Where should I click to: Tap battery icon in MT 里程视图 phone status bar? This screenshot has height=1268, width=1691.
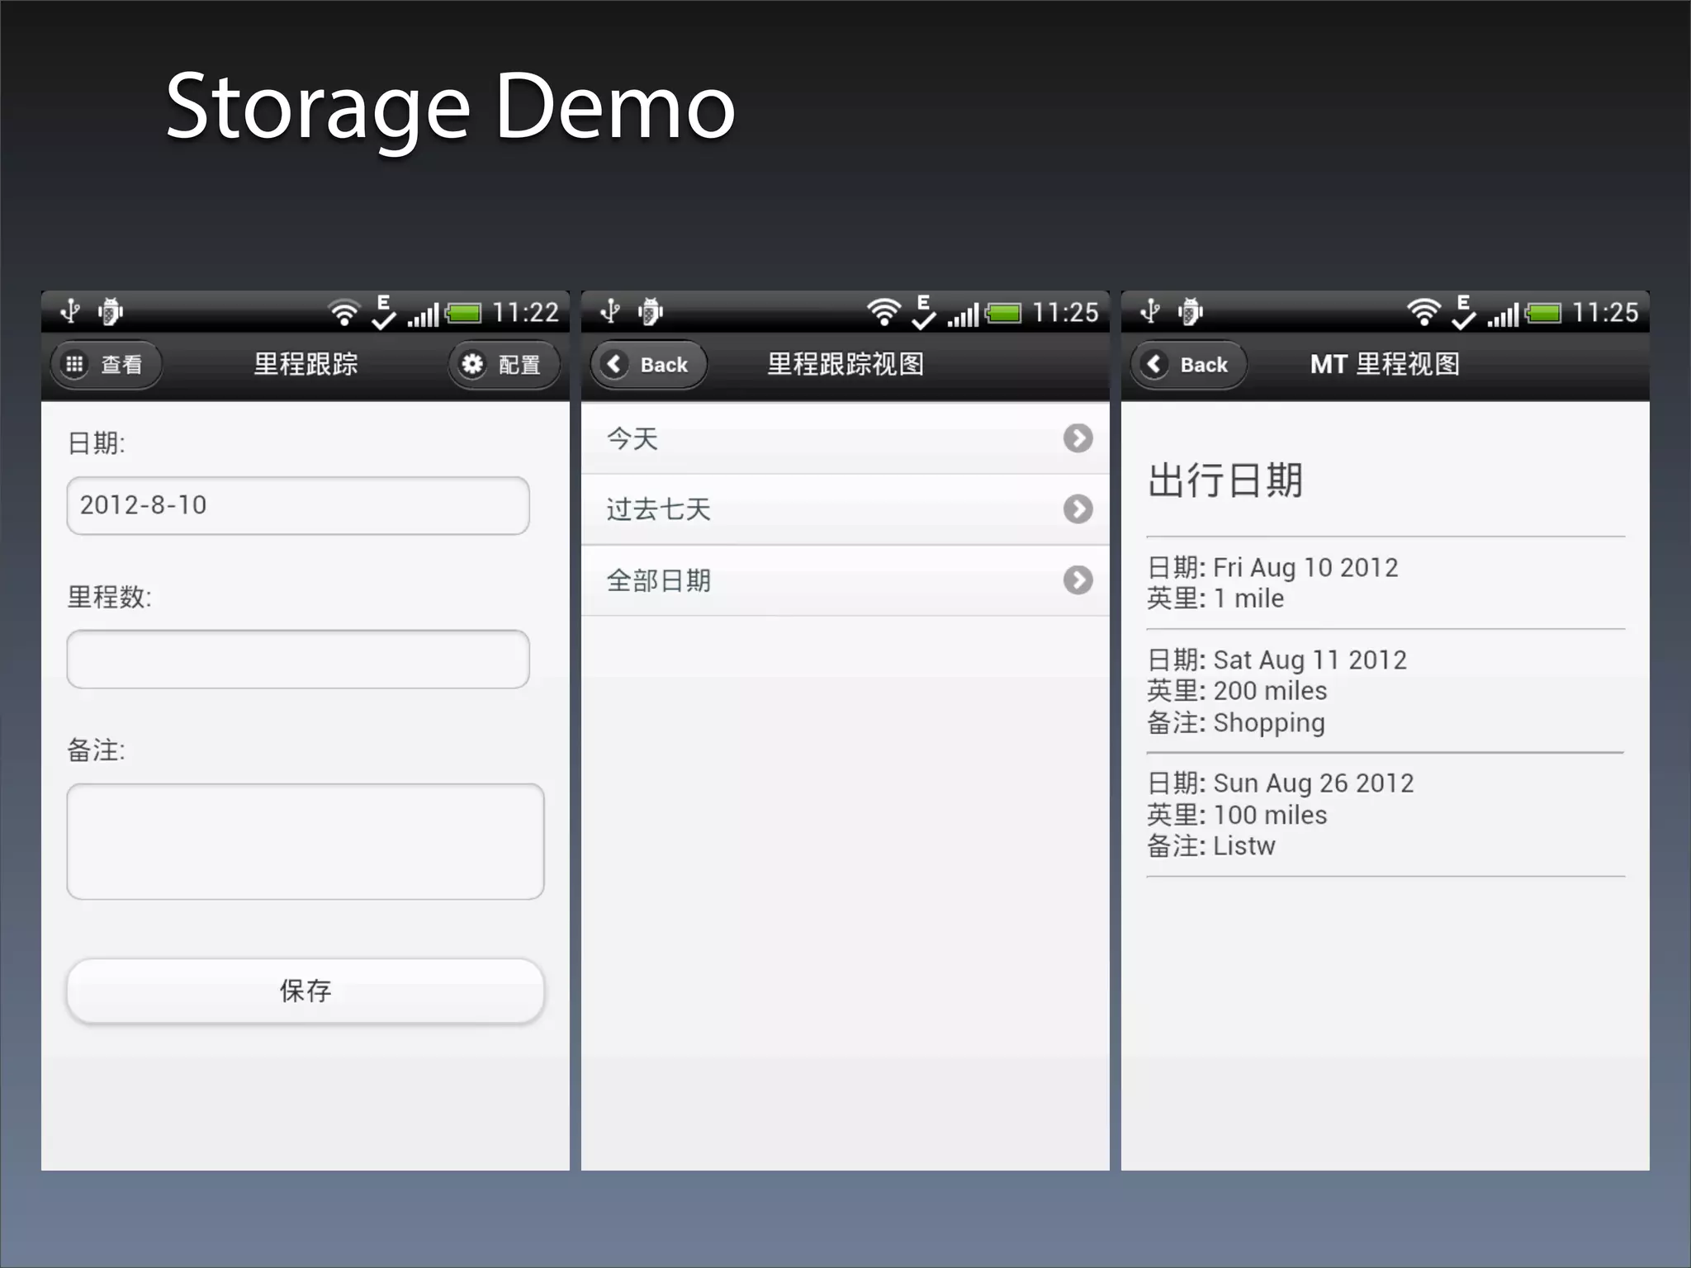(1544, 313)
